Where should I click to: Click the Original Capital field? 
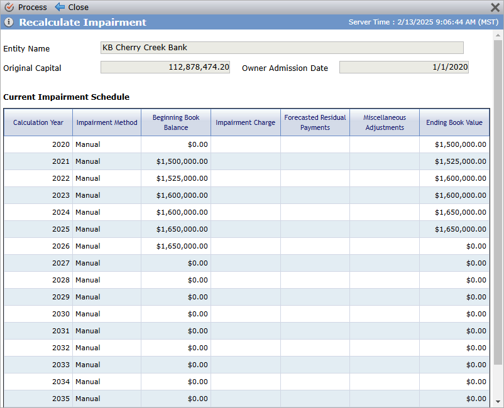(x=165, y=67)
